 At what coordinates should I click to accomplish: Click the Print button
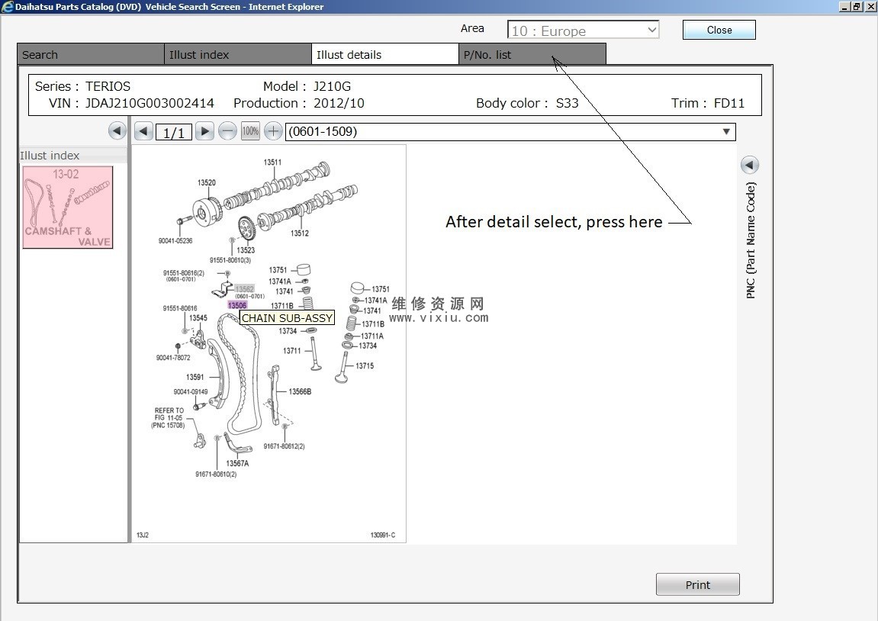tap(698, 584)
